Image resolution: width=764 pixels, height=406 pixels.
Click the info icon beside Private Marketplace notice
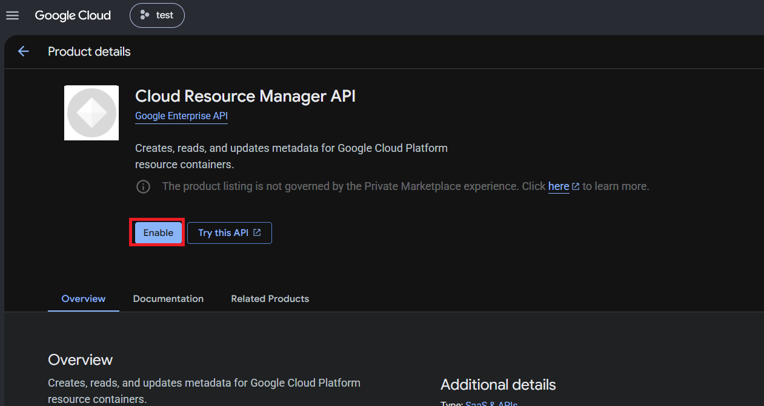[143, 186]
